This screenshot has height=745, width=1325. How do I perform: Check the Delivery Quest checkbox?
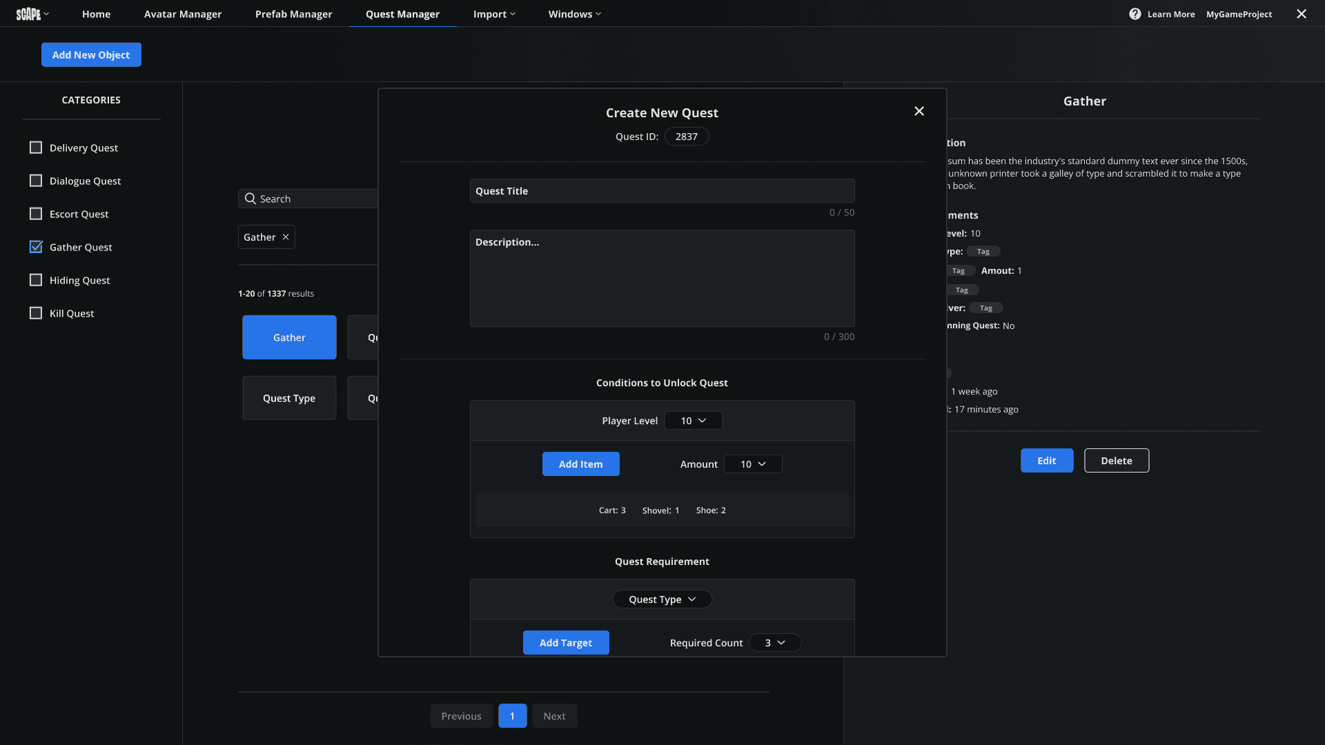pyautogui.click(x=36, y=148)
